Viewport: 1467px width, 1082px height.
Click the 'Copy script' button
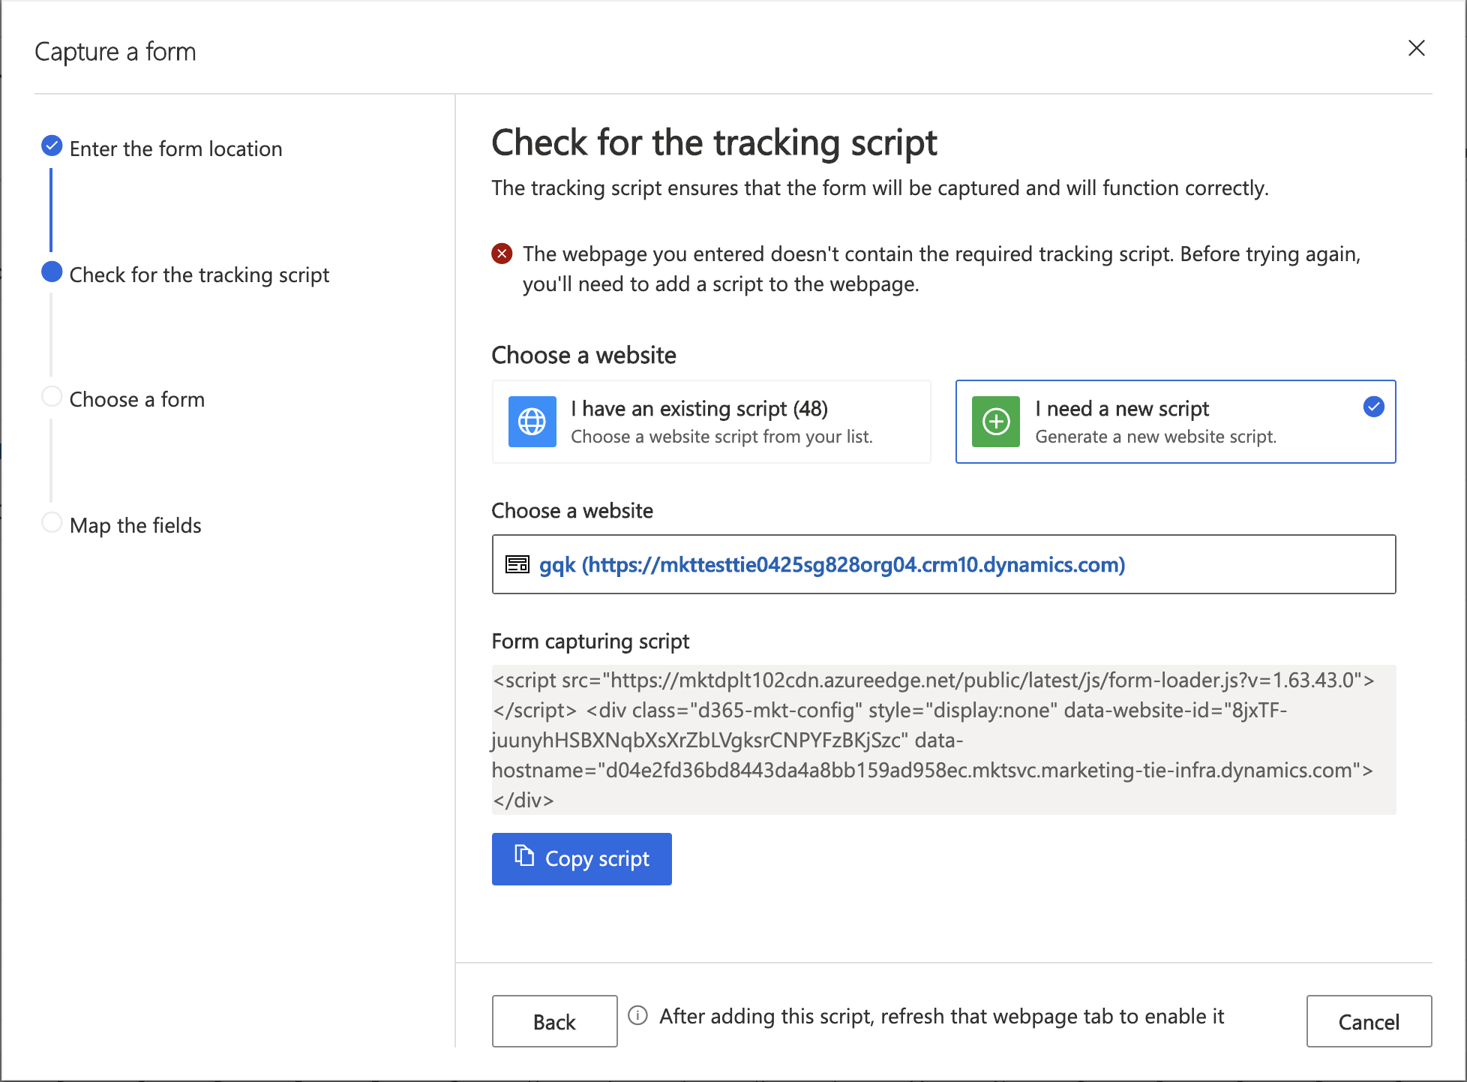582,858
